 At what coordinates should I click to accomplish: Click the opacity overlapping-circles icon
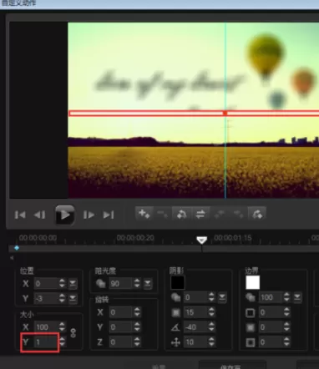pyautogui.click(x=101, y=284)
